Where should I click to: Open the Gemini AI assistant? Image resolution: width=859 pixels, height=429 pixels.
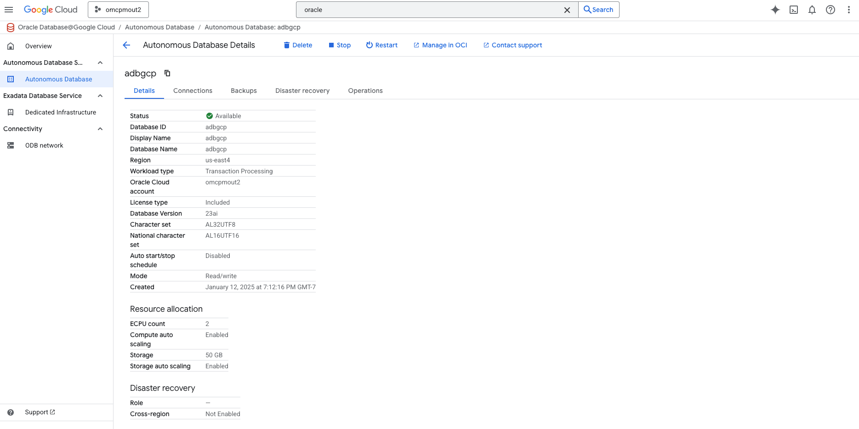pyautogui.click(x=775, y=10)
